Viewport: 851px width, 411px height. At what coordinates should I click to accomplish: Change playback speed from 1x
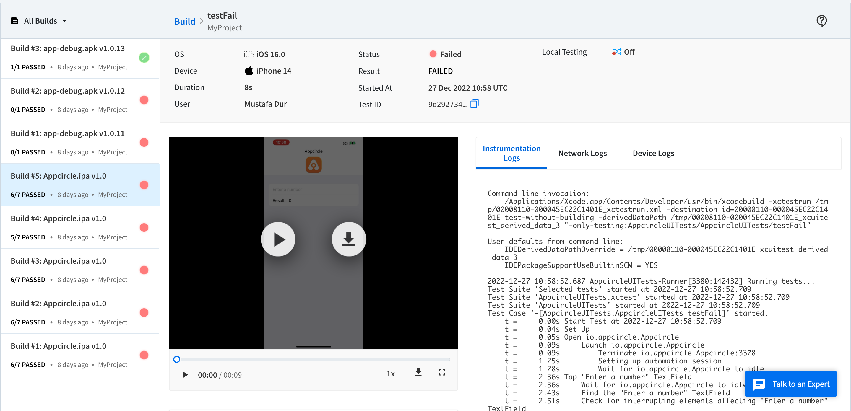click(x=390, y=374)
